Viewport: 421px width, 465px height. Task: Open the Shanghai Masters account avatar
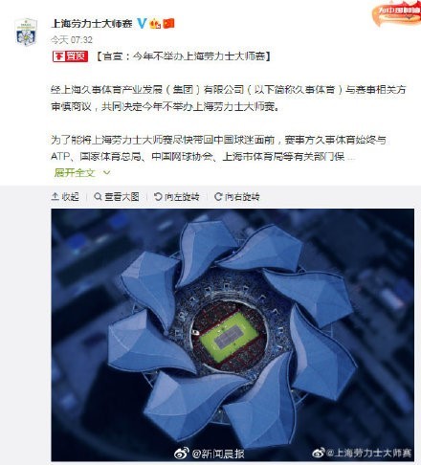pos(26,33)
